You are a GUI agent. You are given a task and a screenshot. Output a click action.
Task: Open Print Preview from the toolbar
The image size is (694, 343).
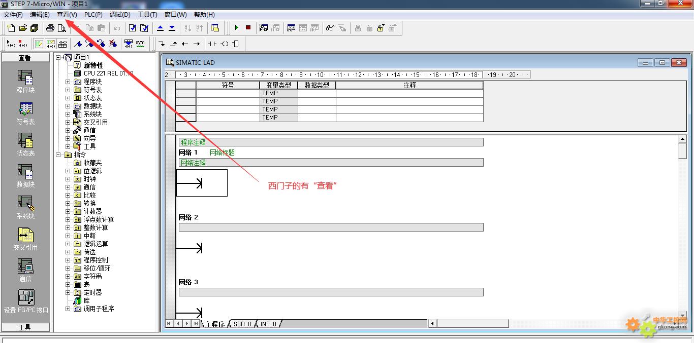(61, 28)
